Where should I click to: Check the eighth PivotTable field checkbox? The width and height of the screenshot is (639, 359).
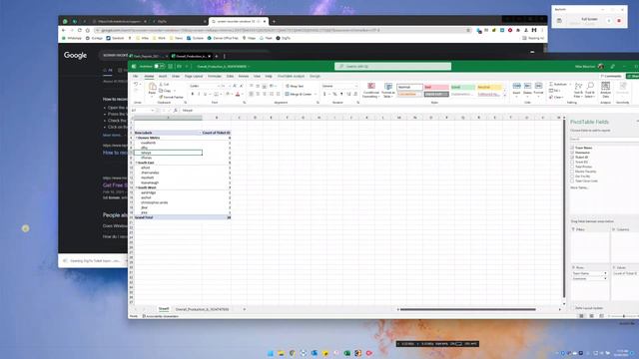572,180
